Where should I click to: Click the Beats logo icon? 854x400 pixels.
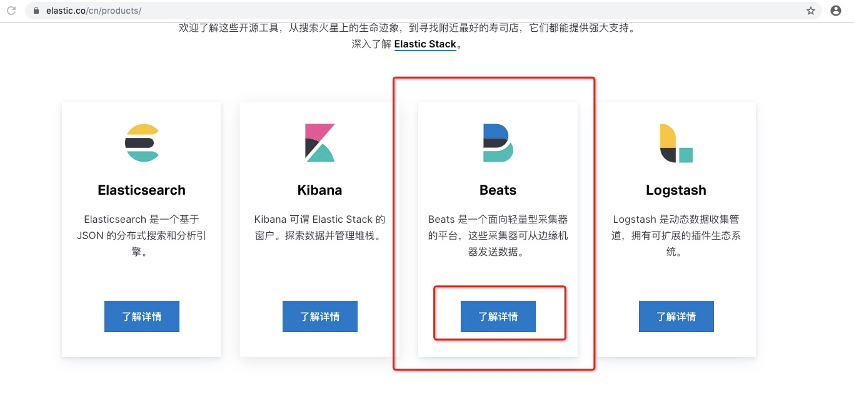[x=498, y=142]
